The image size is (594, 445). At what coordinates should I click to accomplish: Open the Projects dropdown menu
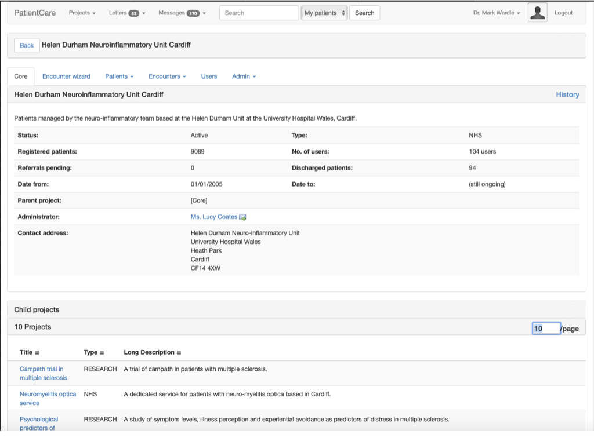point(82,13)
